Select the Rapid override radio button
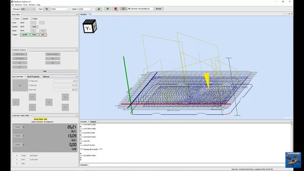Screen dimensions: 304x171 [32, 19]
